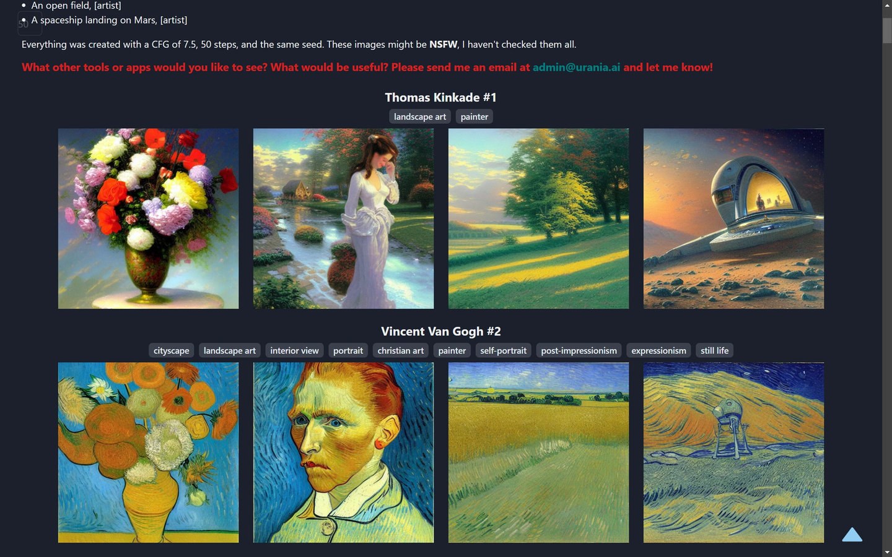
Task: Click the vertical scrollbar thumb
Action: (887, 30)
